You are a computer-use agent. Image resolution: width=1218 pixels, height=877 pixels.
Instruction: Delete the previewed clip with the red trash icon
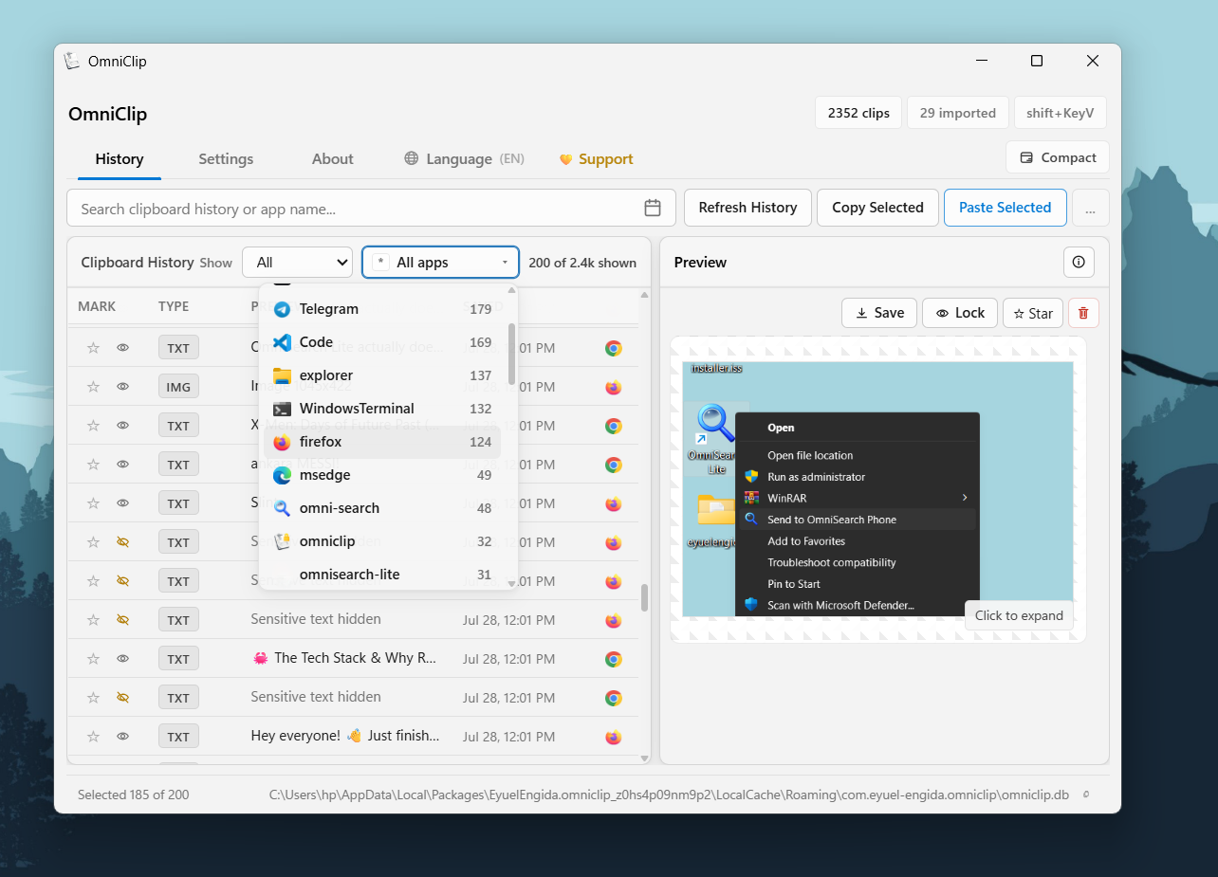tap(1083, 313)
